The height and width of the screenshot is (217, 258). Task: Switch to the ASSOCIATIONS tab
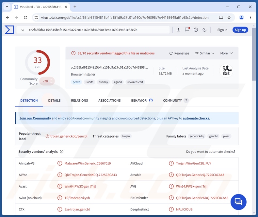(x=109, y=100)
